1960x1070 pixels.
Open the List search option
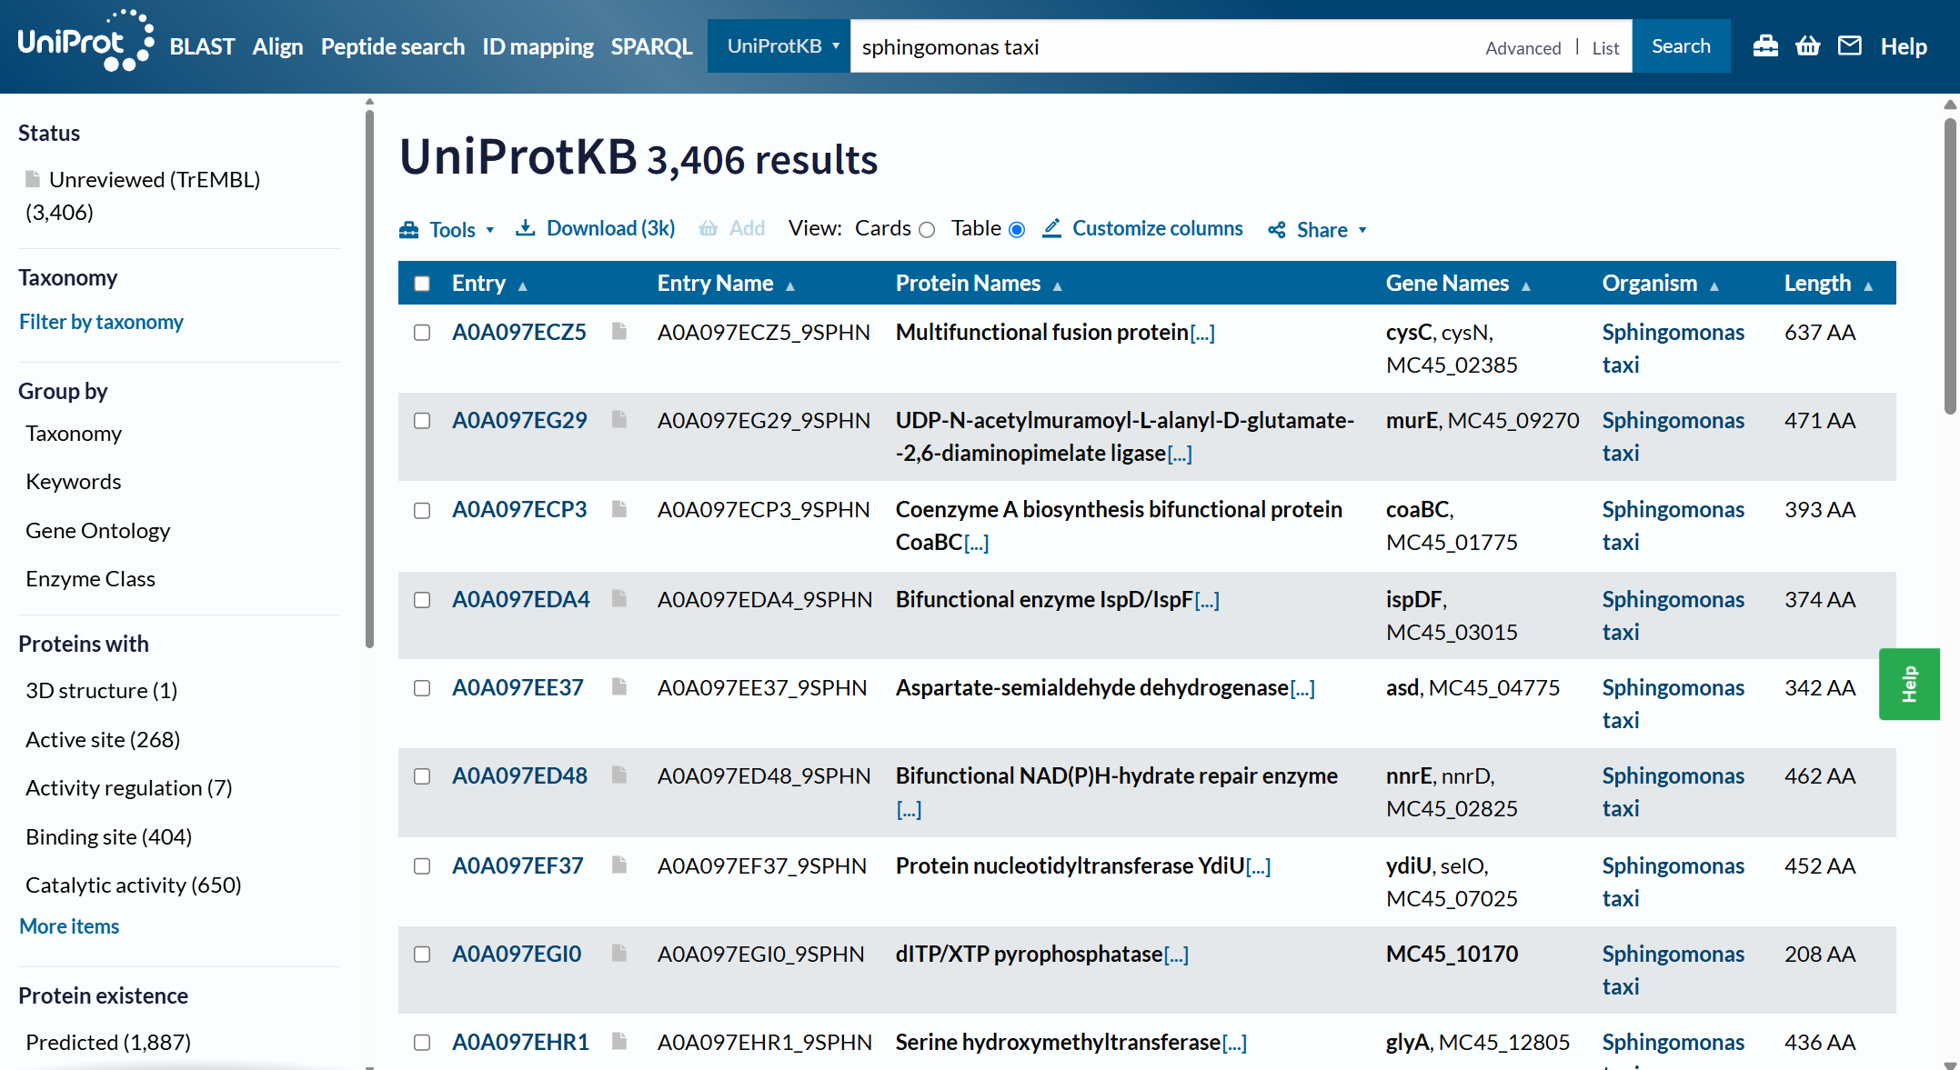pos(1605,48)
